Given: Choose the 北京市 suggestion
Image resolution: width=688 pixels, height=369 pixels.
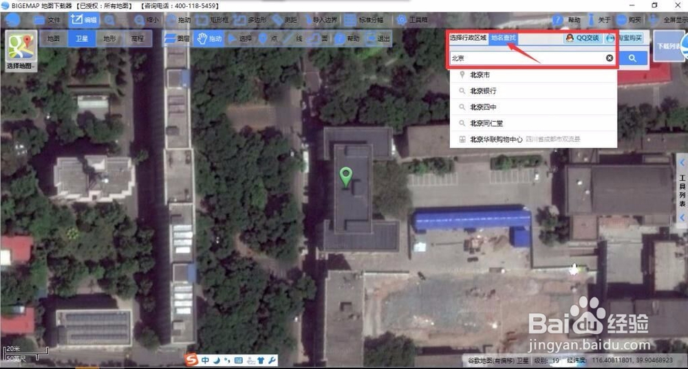Looking at the screenshot, I should click(x=533, y=75).
